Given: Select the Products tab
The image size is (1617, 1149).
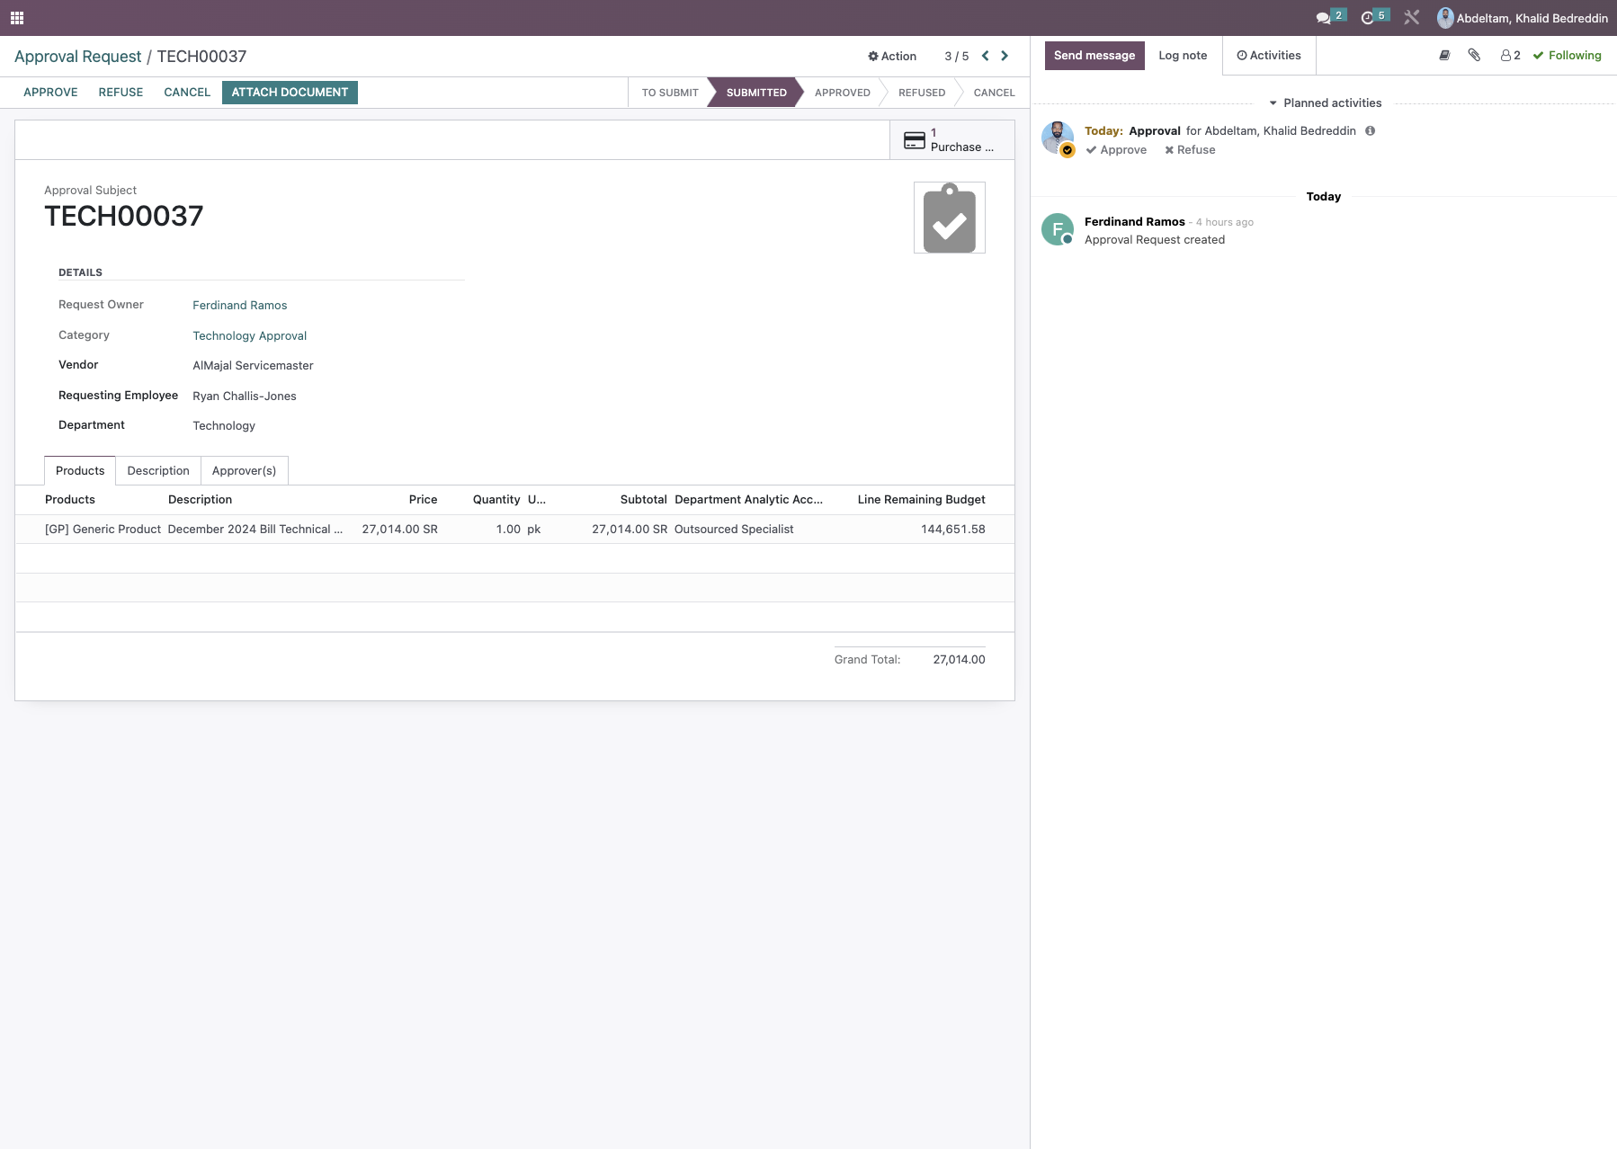Looking at the screenshot, I should tap(80, 471).
